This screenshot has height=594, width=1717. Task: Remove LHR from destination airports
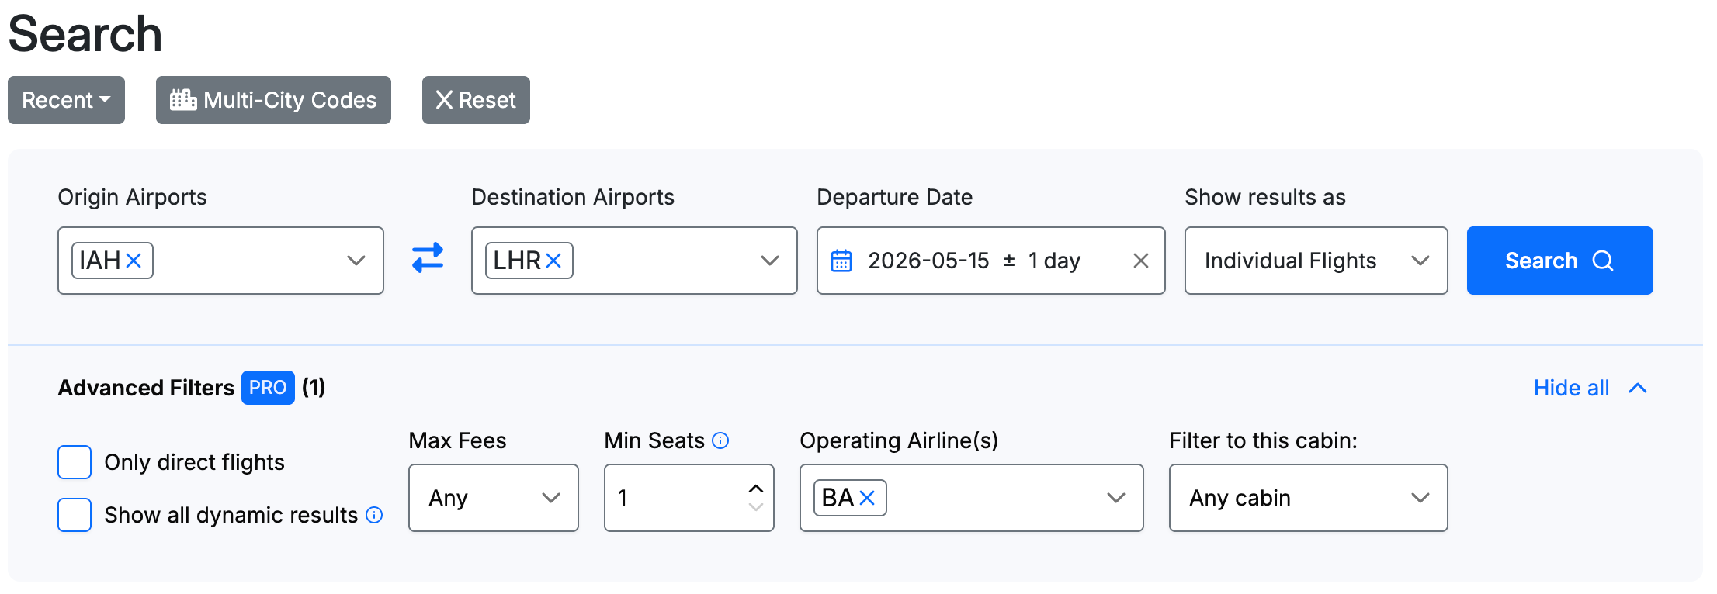click(553, 261)
